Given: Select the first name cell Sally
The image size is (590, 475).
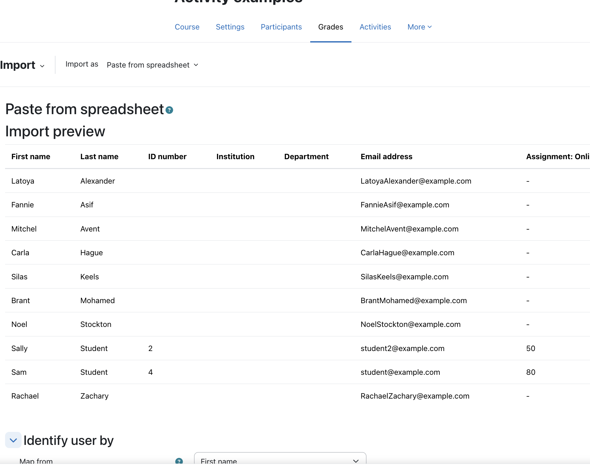Looking at the screenshot, I should [20, 348].
